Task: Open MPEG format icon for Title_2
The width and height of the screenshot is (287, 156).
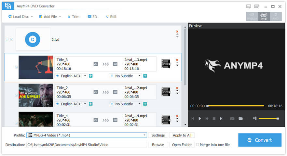Action: [166, 92]
